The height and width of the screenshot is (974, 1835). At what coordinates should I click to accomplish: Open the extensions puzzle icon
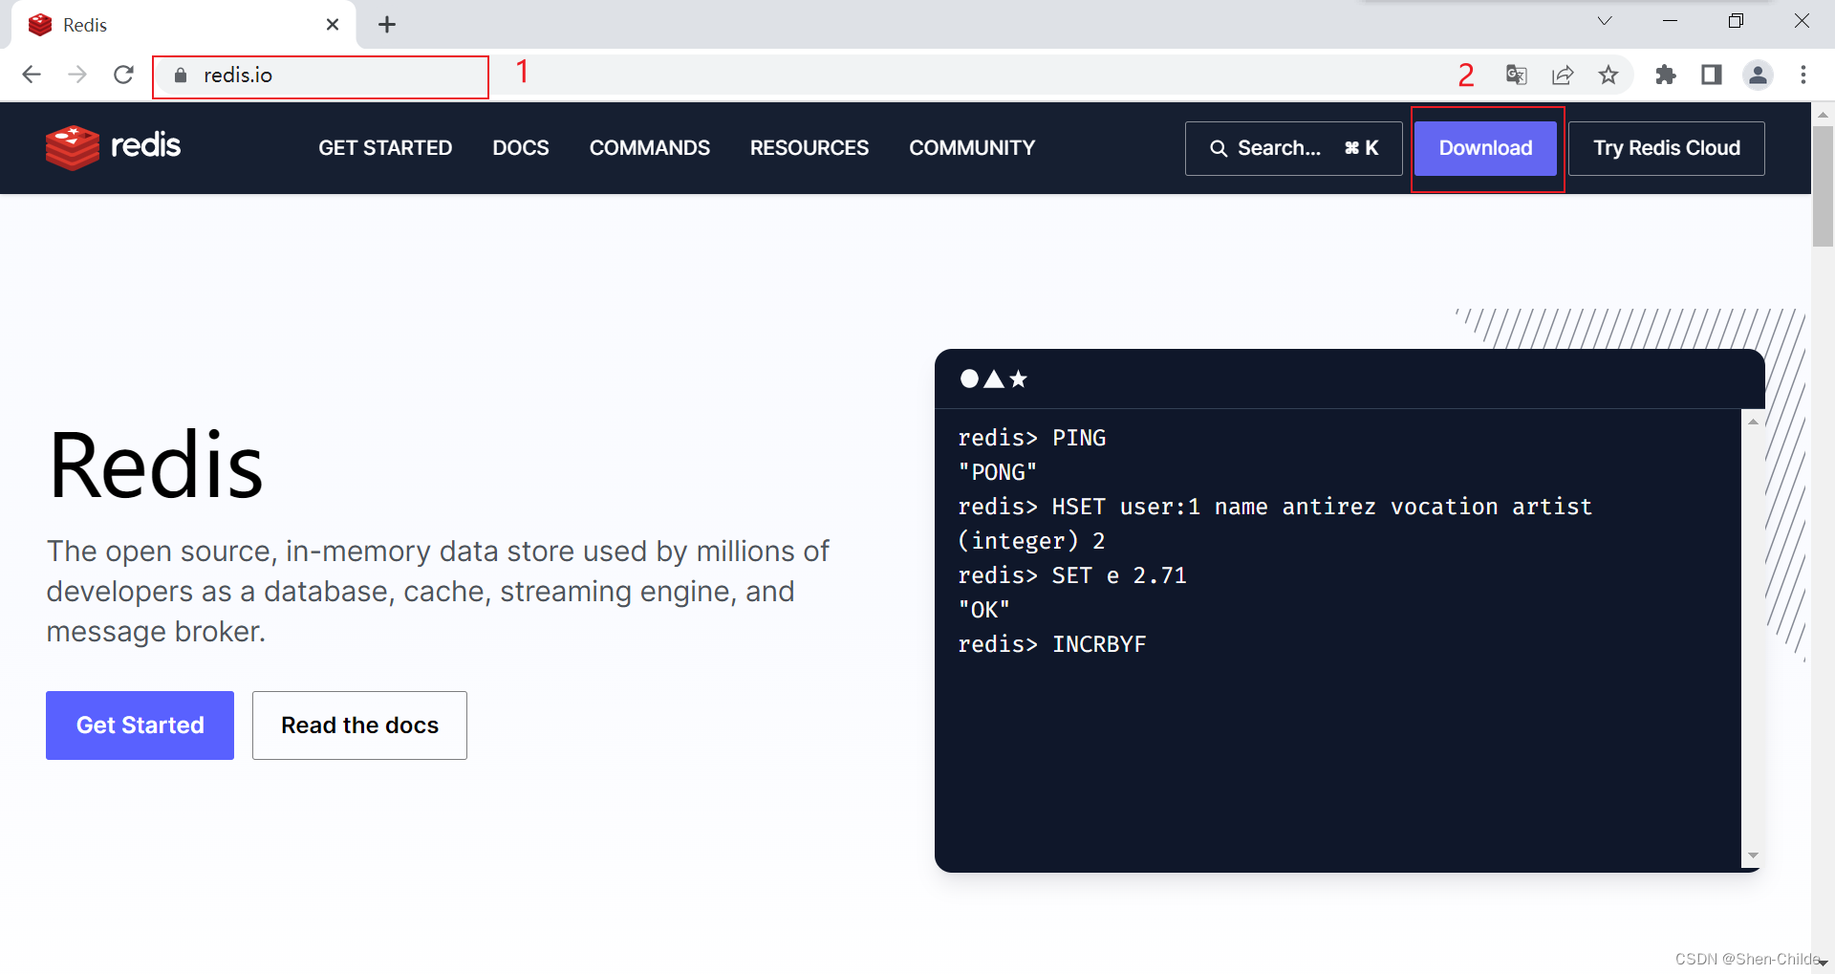pyautogui.click(x=1666, y=75)
